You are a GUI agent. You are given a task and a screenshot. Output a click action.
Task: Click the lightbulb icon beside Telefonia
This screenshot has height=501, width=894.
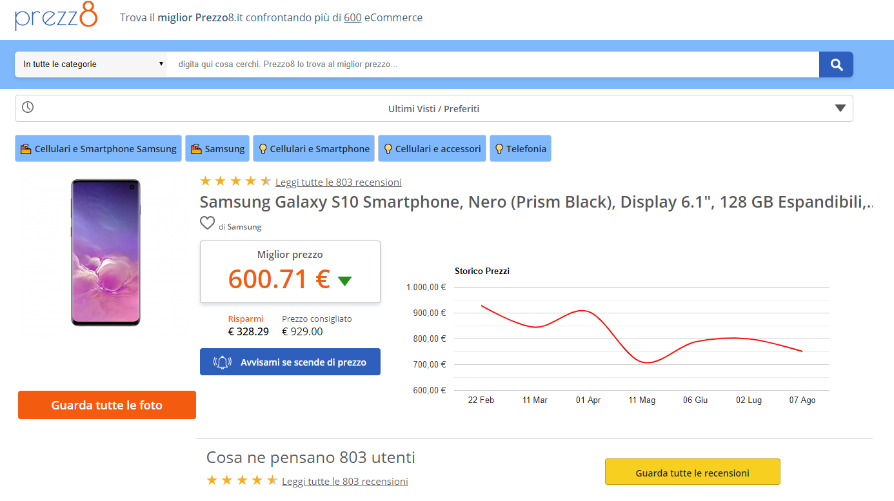click(x=499, y=149)
